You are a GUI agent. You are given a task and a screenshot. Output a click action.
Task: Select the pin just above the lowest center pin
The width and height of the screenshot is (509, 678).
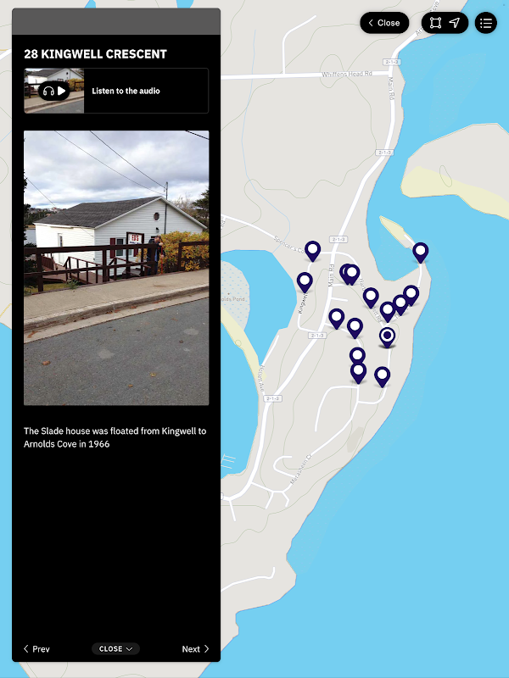click(357, 357)
